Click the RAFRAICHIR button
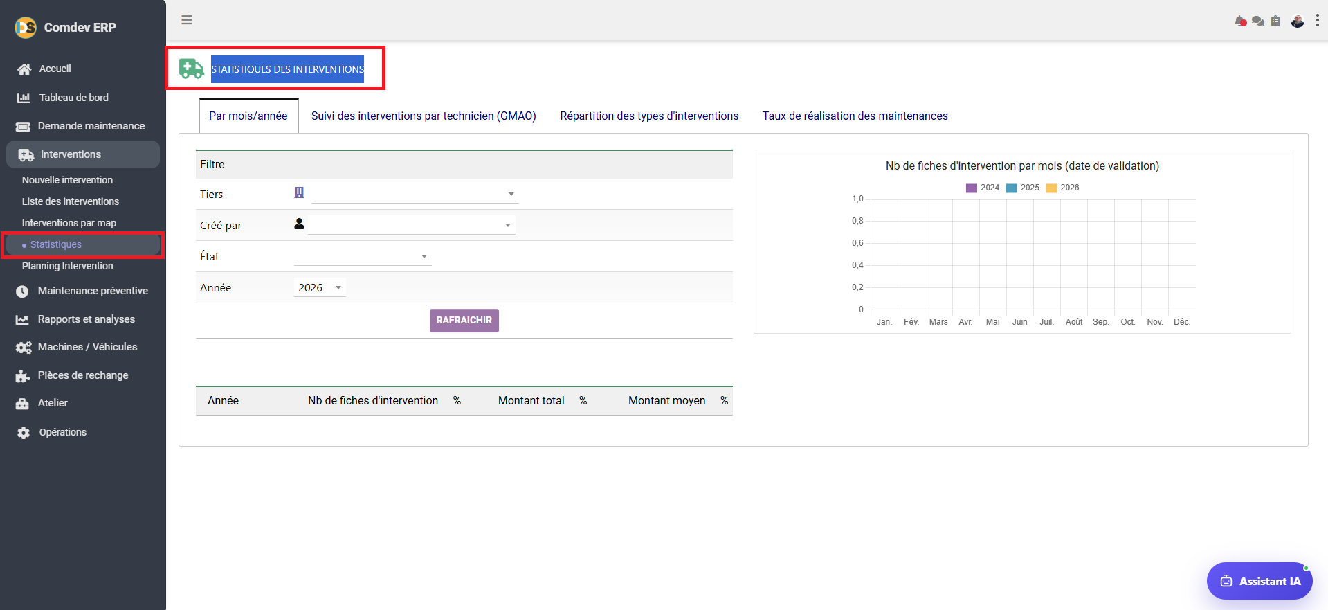 coord(464,321)
